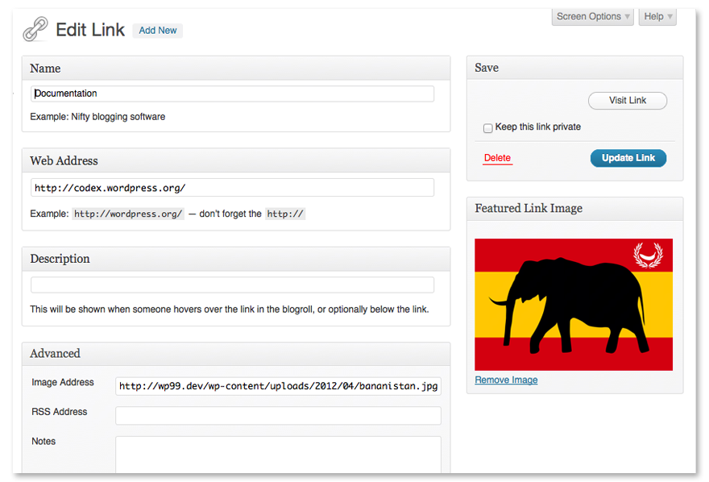Click the Image Address field

click(x=278, y=386)
